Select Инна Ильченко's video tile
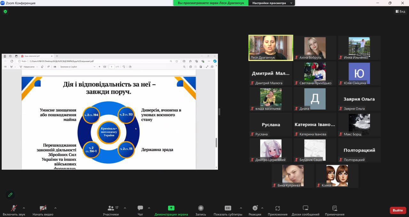This screenshot has width=409, height=217. click(359, 48)
